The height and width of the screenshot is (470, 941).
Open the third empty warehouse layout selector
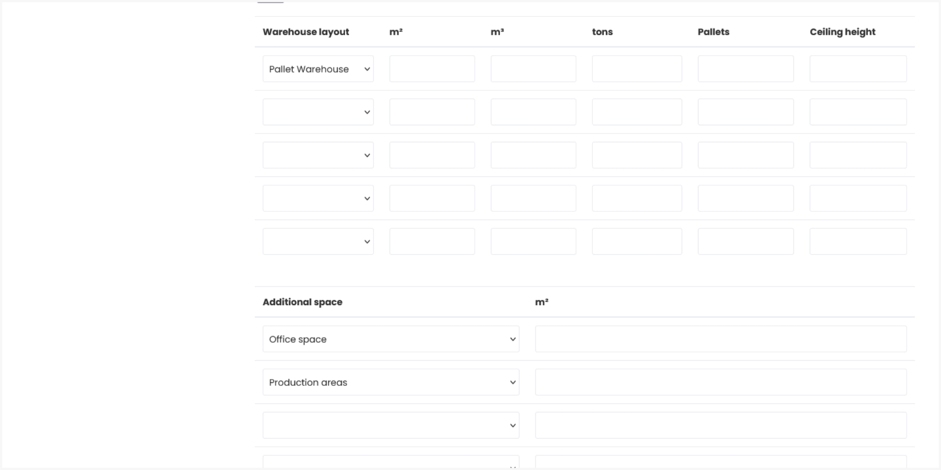pyautogui.click(x=318, y=155)
